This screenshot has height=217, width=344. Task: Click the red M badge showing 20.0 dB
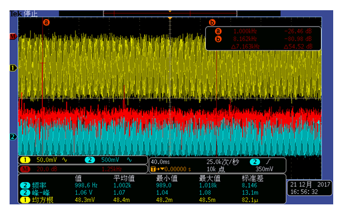point(25,169)
